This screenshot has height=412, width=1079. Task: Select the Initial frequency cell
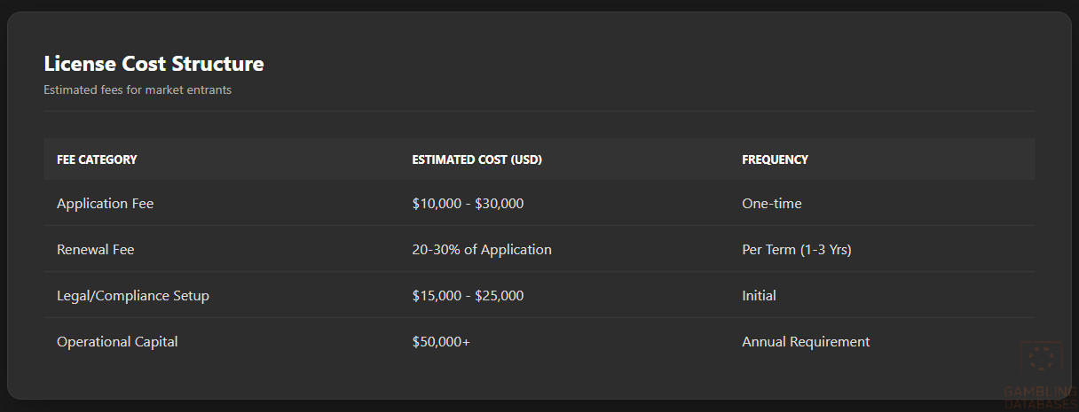(x=759, y=296)
